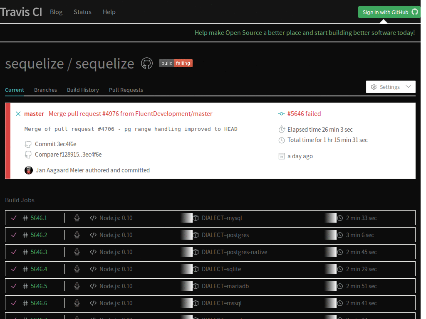Click the code icon next to Node.js in job 5646.3
426x319 pixels.
[93, 252]
